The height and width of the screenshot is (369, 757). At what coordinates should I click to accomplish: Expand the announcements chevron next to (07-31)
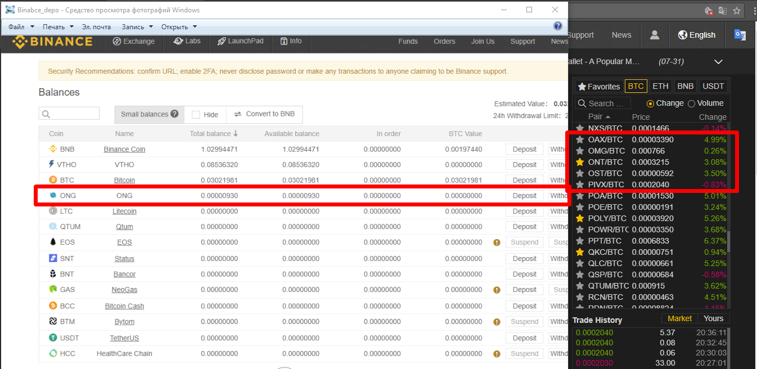point(718,61)
